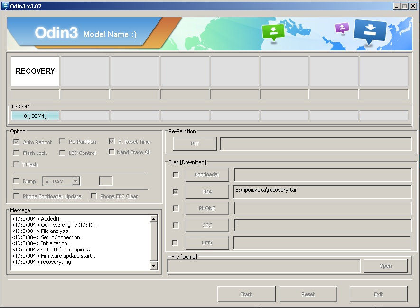Click the 'Odin v.3 engine (ID:4)..' log line
The height and width of the screenshot is (308, 420).
tap(54, 225)
